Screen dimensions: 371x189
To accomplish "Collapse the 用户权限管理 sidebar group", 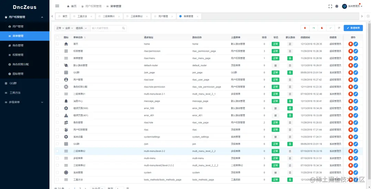I will (x=25, y=17).
